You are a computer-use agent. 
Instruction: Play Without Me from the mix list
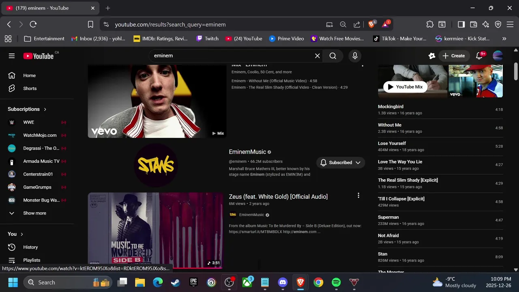[x=440, y=128]
